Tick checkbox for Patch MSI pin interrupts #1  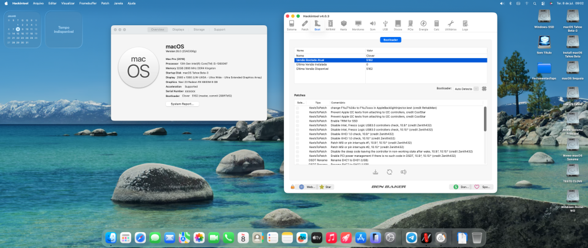coord(298,143)
